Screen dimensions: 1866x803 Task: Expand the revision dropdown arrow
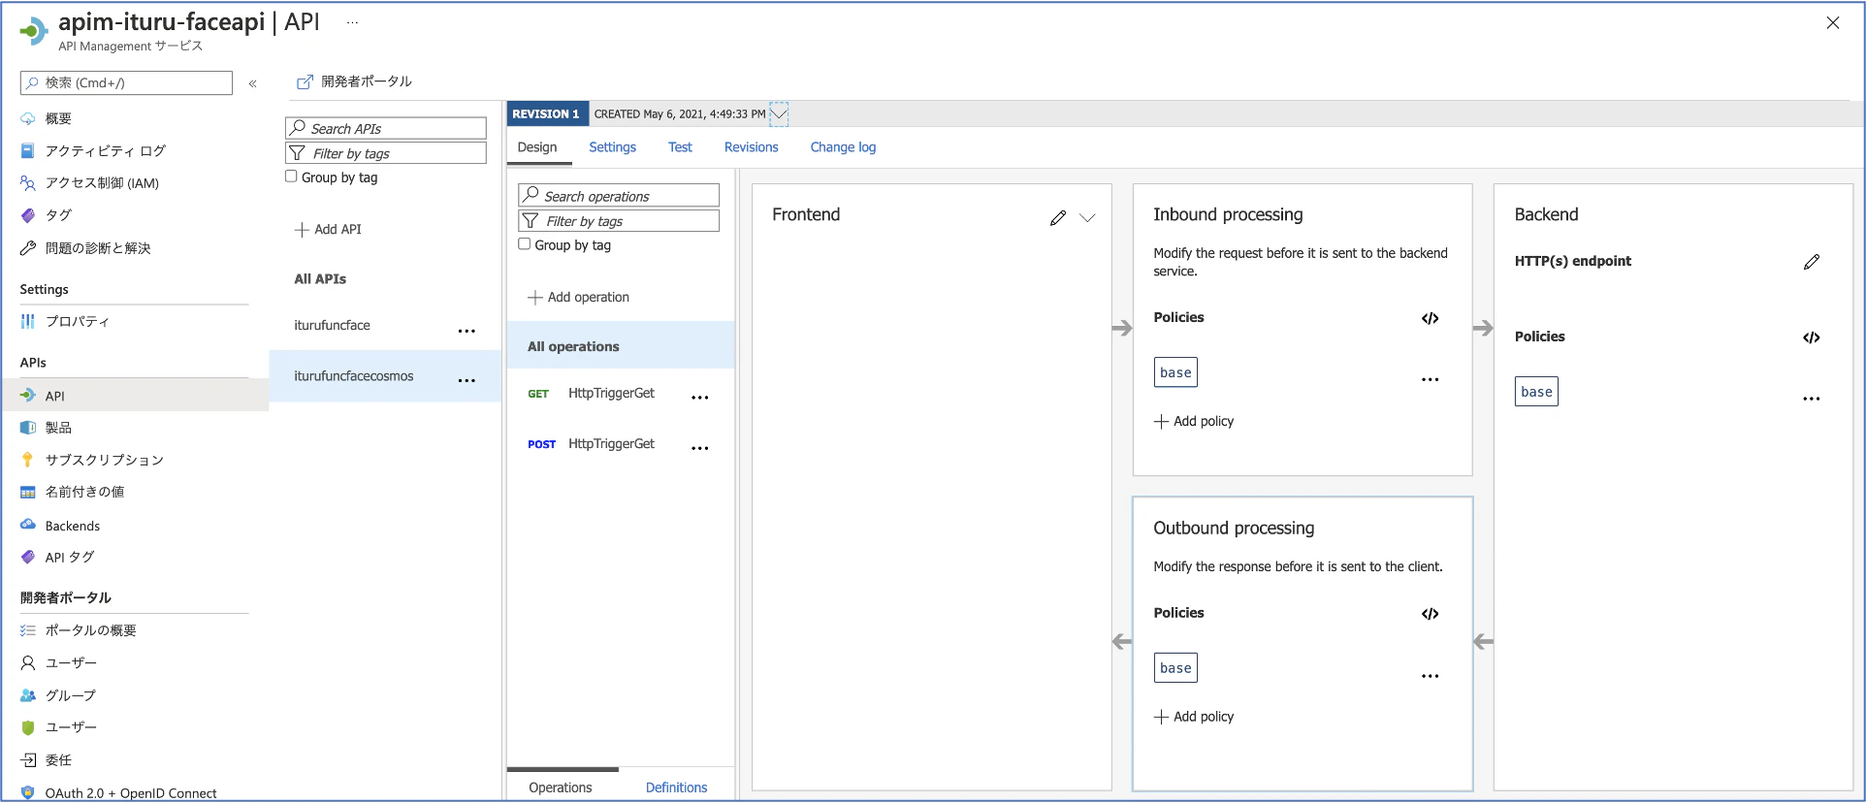(779, 113)
